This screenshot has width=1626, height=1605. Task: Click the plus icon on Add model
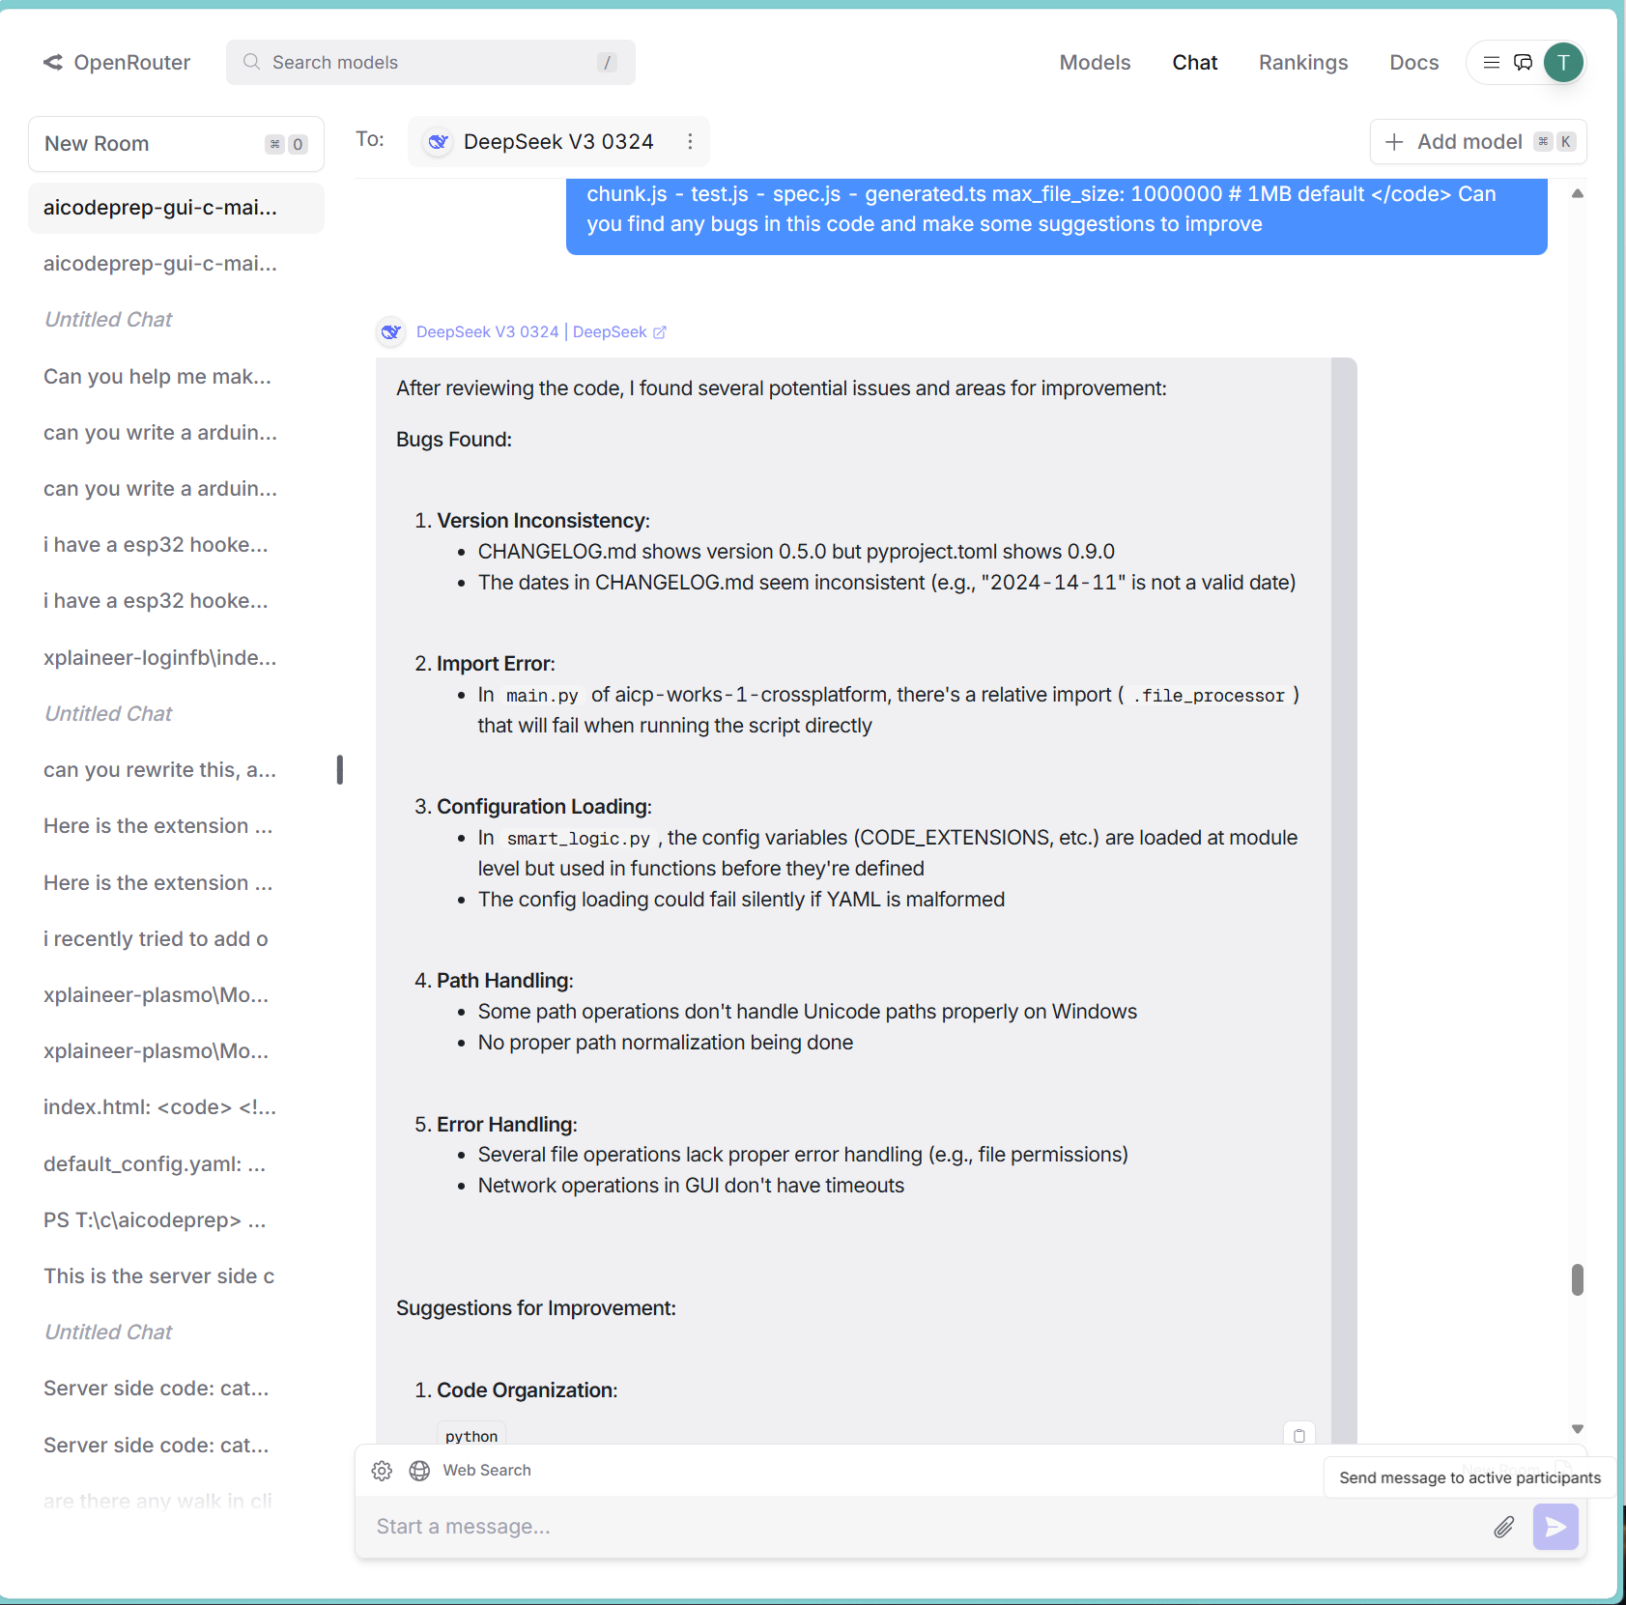tap(1394, 142)
